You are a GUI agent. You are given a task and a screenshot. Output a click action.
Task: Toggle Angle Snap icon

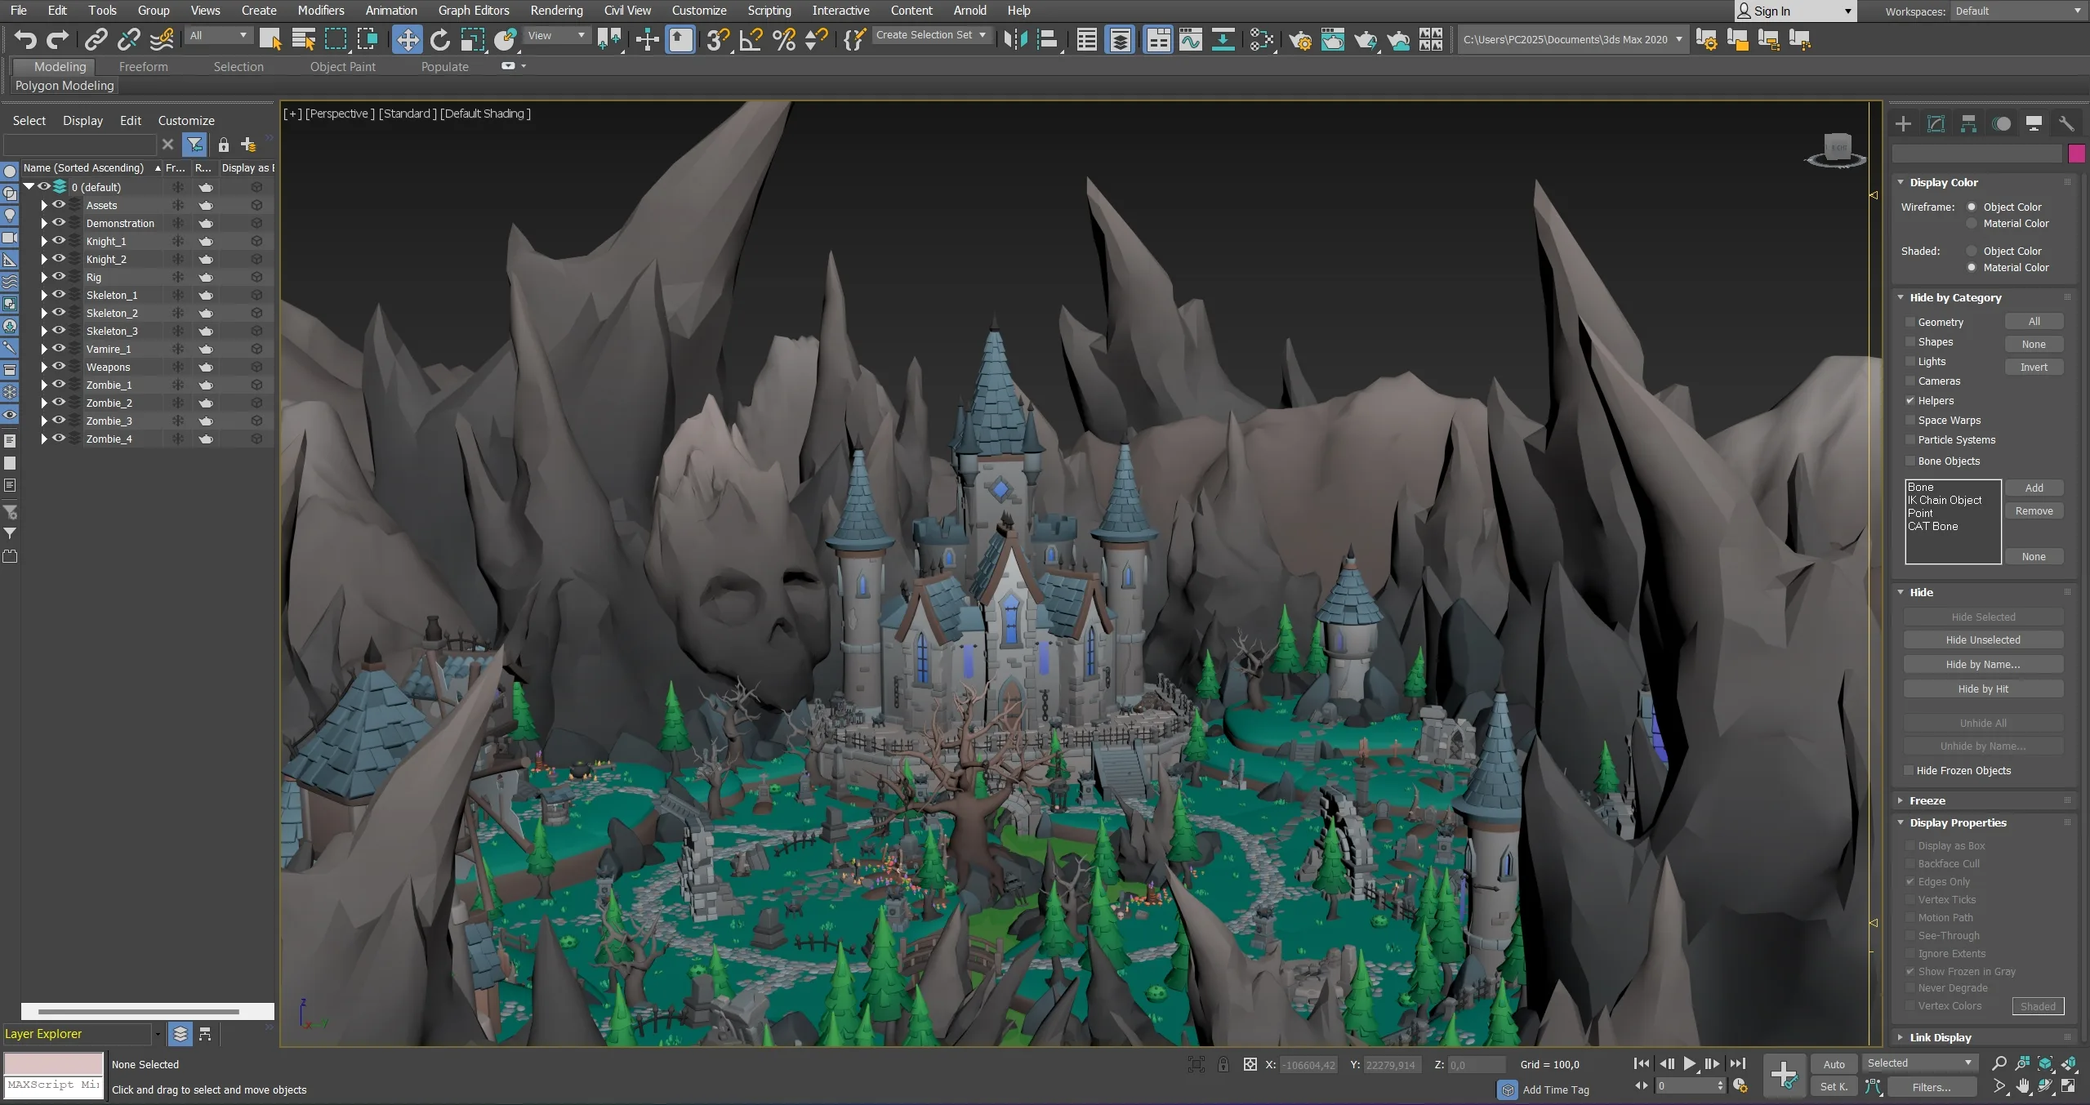751,38
